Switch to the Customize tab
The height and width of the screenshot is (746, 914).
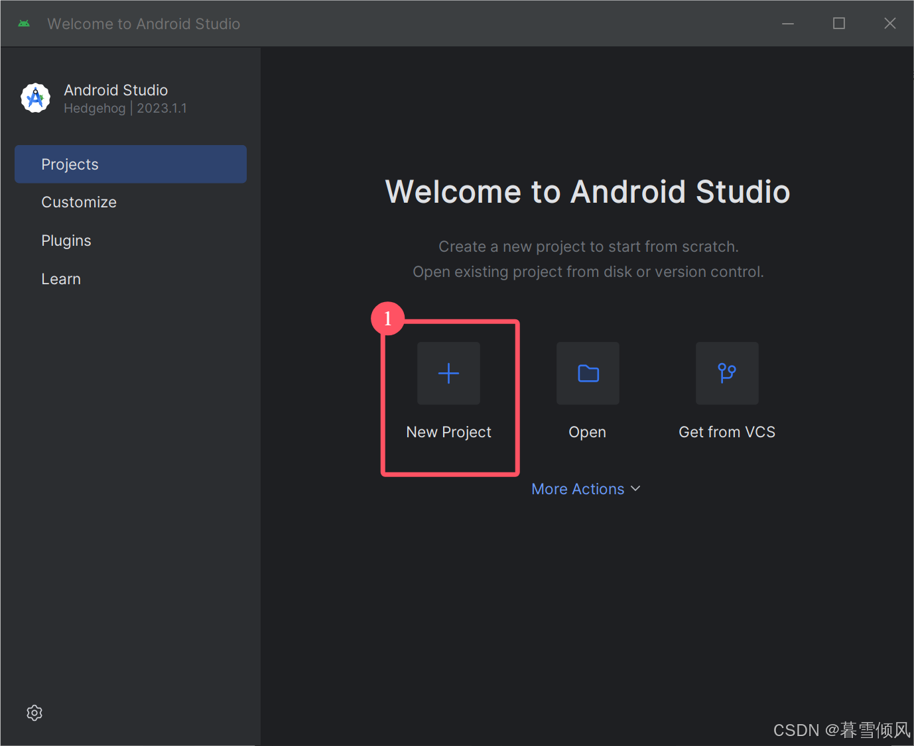pos(131,202)
